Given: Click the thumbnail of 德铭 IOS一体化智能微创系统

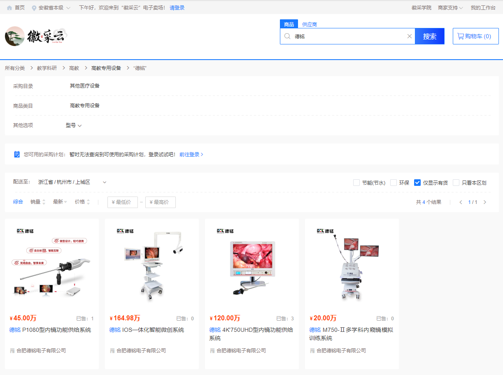Looking at the screenshot, I should pyautogui.click(x=151, y=265).
